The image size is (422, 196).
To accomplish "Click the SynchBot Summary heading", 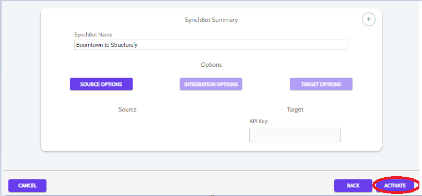I will (x=212, y=20).
